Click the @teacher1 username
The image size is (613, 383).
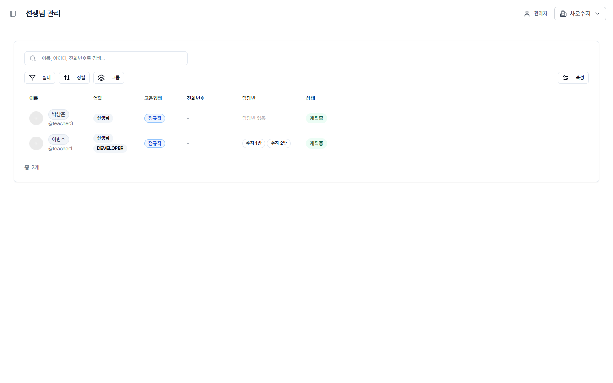[60, 149]
